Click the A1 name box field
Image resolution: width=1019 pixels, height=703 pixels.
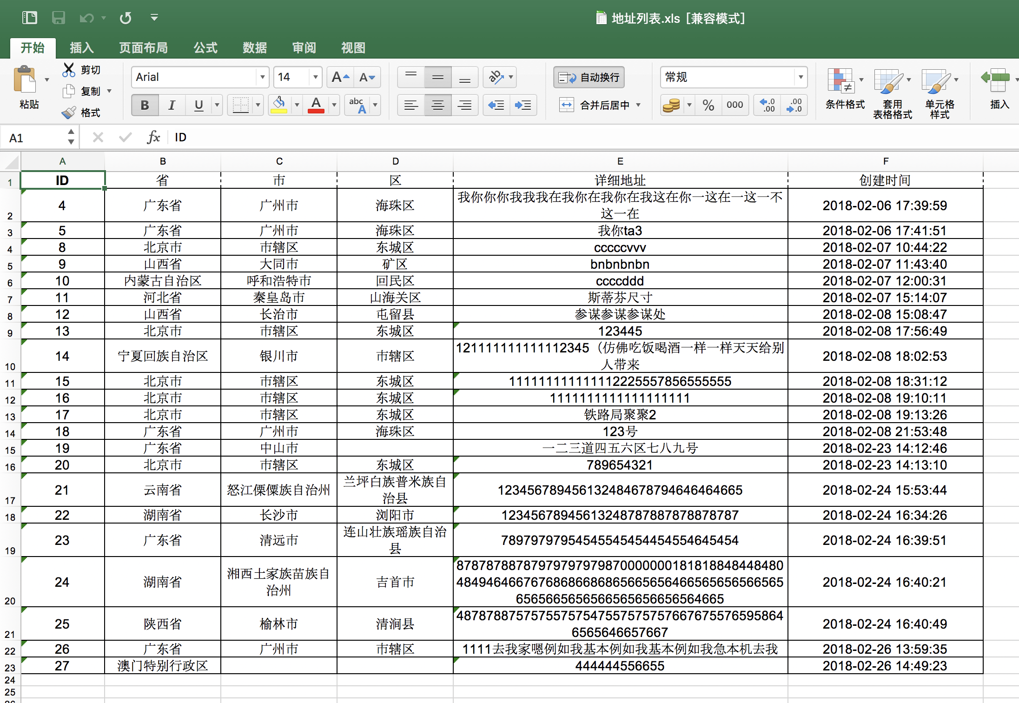(35, 138)
